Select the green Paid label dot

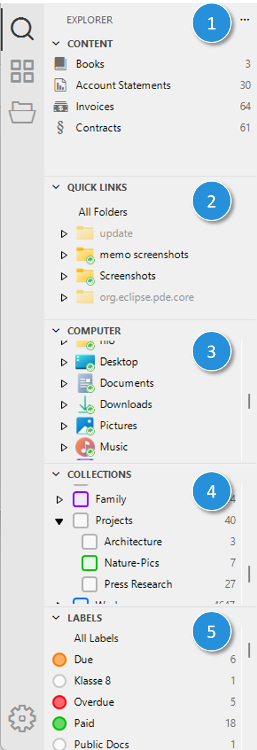coord(59,723)
